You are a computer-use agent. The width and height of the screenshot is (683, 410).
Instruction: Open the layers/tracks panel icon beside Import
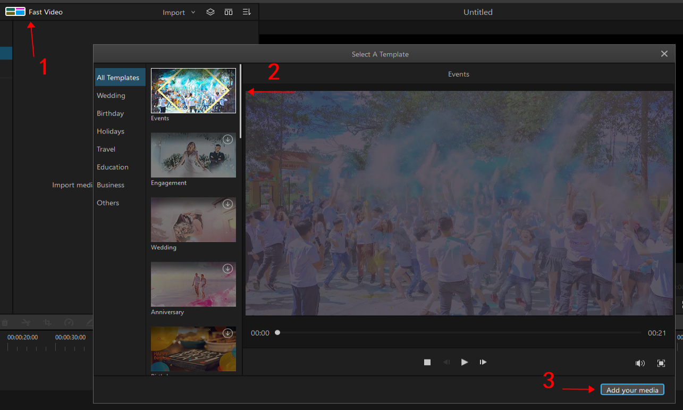tap(210, 11)
